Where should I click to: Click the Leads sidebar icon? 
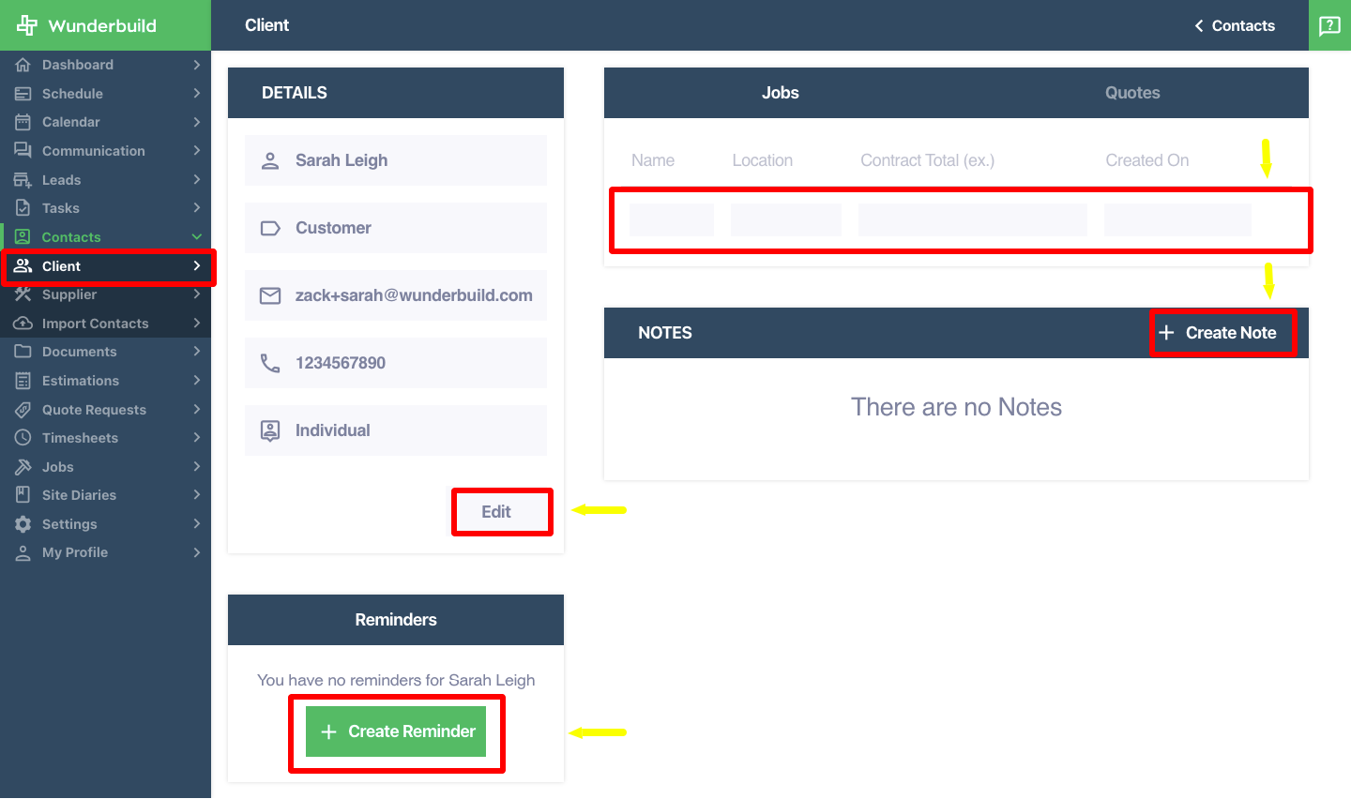tap(23, 180)
